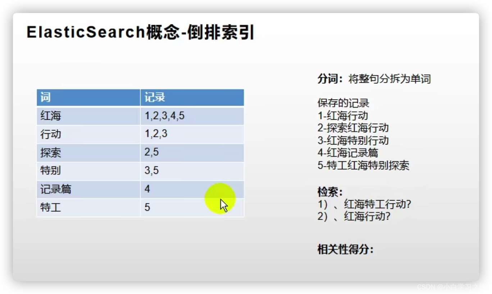
Task: Click the heading '相关性得分：'
Action: point(346,249)
